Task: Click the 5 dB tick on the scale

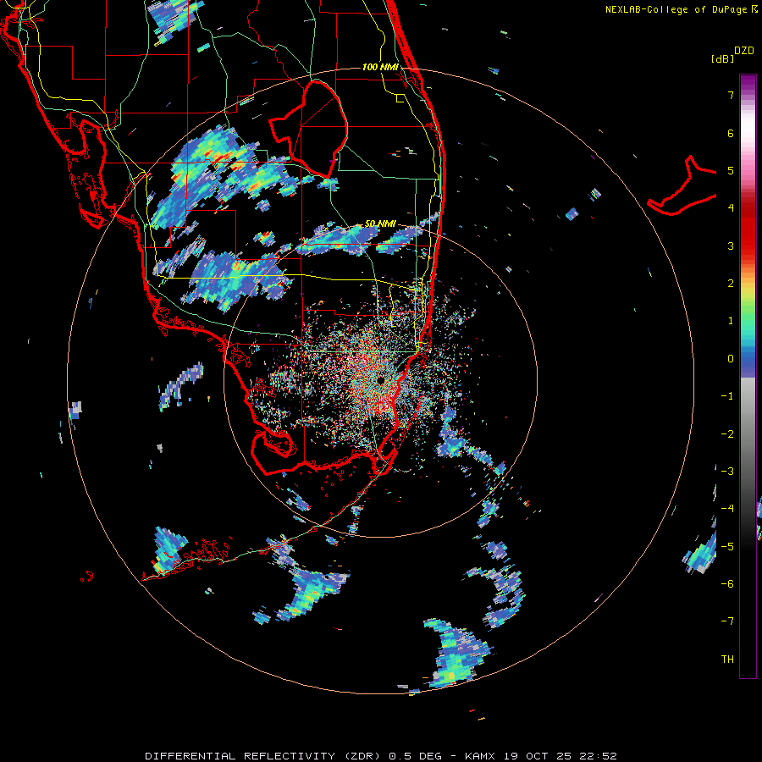Action: coord(731,170)
